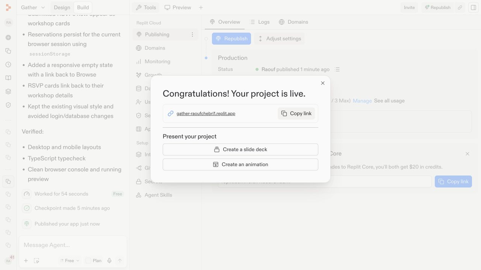481x270 pixels.
Task: Switch to Design mode
Action: pos(62,7)
